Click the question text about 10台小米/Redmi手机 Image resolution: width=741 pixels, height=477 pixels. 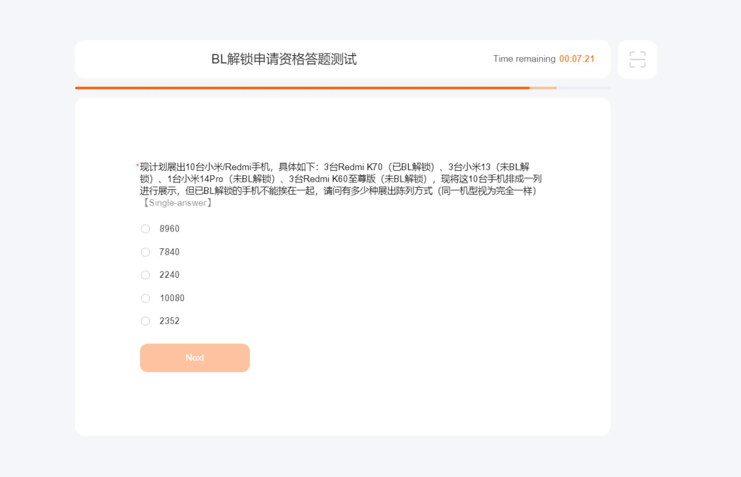pyautogui.click(x=340, y=179)
